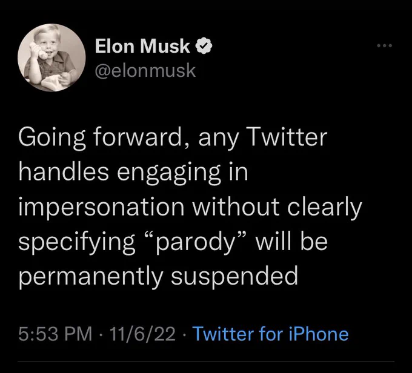This screenshot has width=412, height=373.
Task: Click "without clearly" in the tweet
Action: (x=277, y=208)
